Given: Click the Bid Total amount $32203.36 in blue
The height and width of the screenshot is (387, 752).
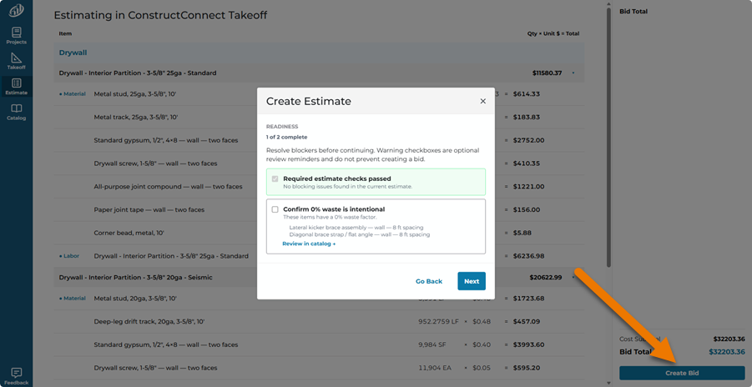Looking at the screenshot, I should (x=727, y=352).
